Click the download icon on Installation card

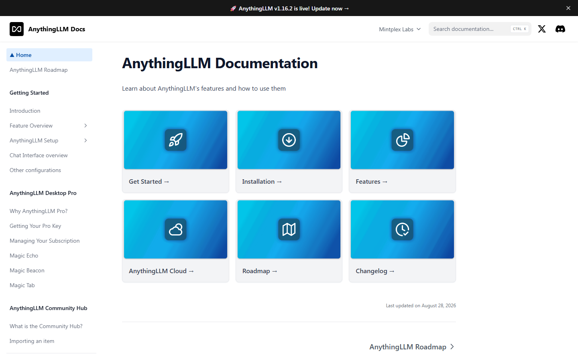point(289,140)
